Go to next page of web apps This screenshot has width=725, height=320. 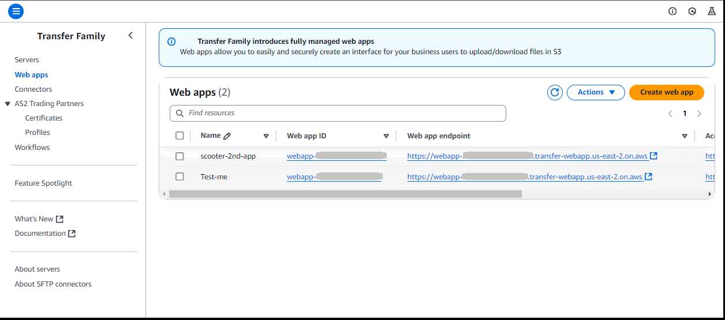click(699, 114)
